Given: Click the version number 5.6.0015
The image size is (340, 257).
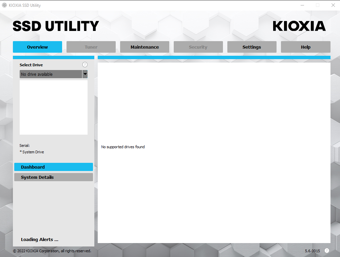Looking at the screenshot, I should click(313, 251).
